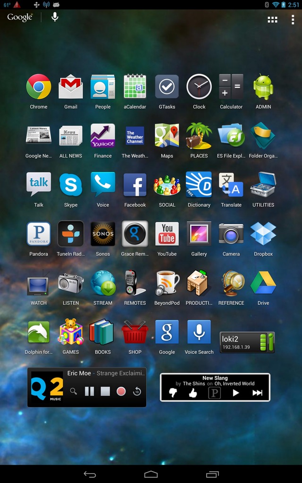Launch Yahoo Finance
The width and height of the screenshot is (302, 483).
tap(102, 135)
